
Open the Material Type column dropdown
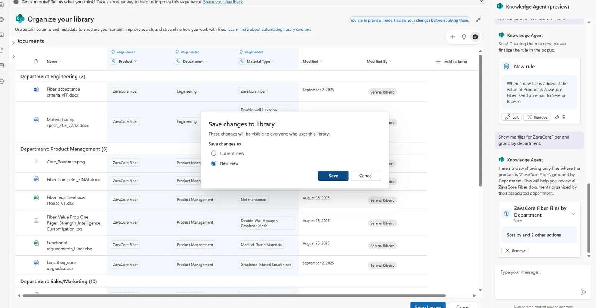click(x=273, y=61)
